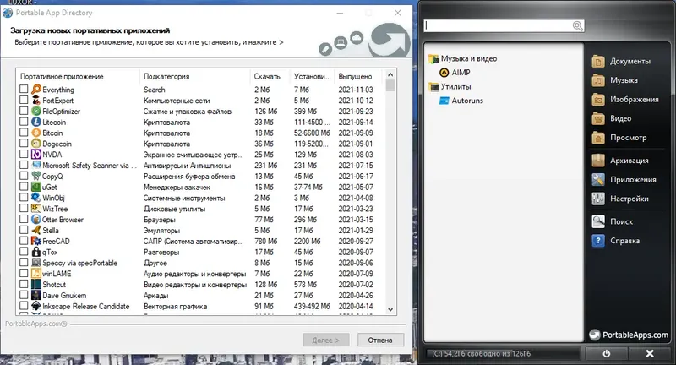Click the AIMP player icon in menu
Screen dimensions: 676x365
click(444, 73)
